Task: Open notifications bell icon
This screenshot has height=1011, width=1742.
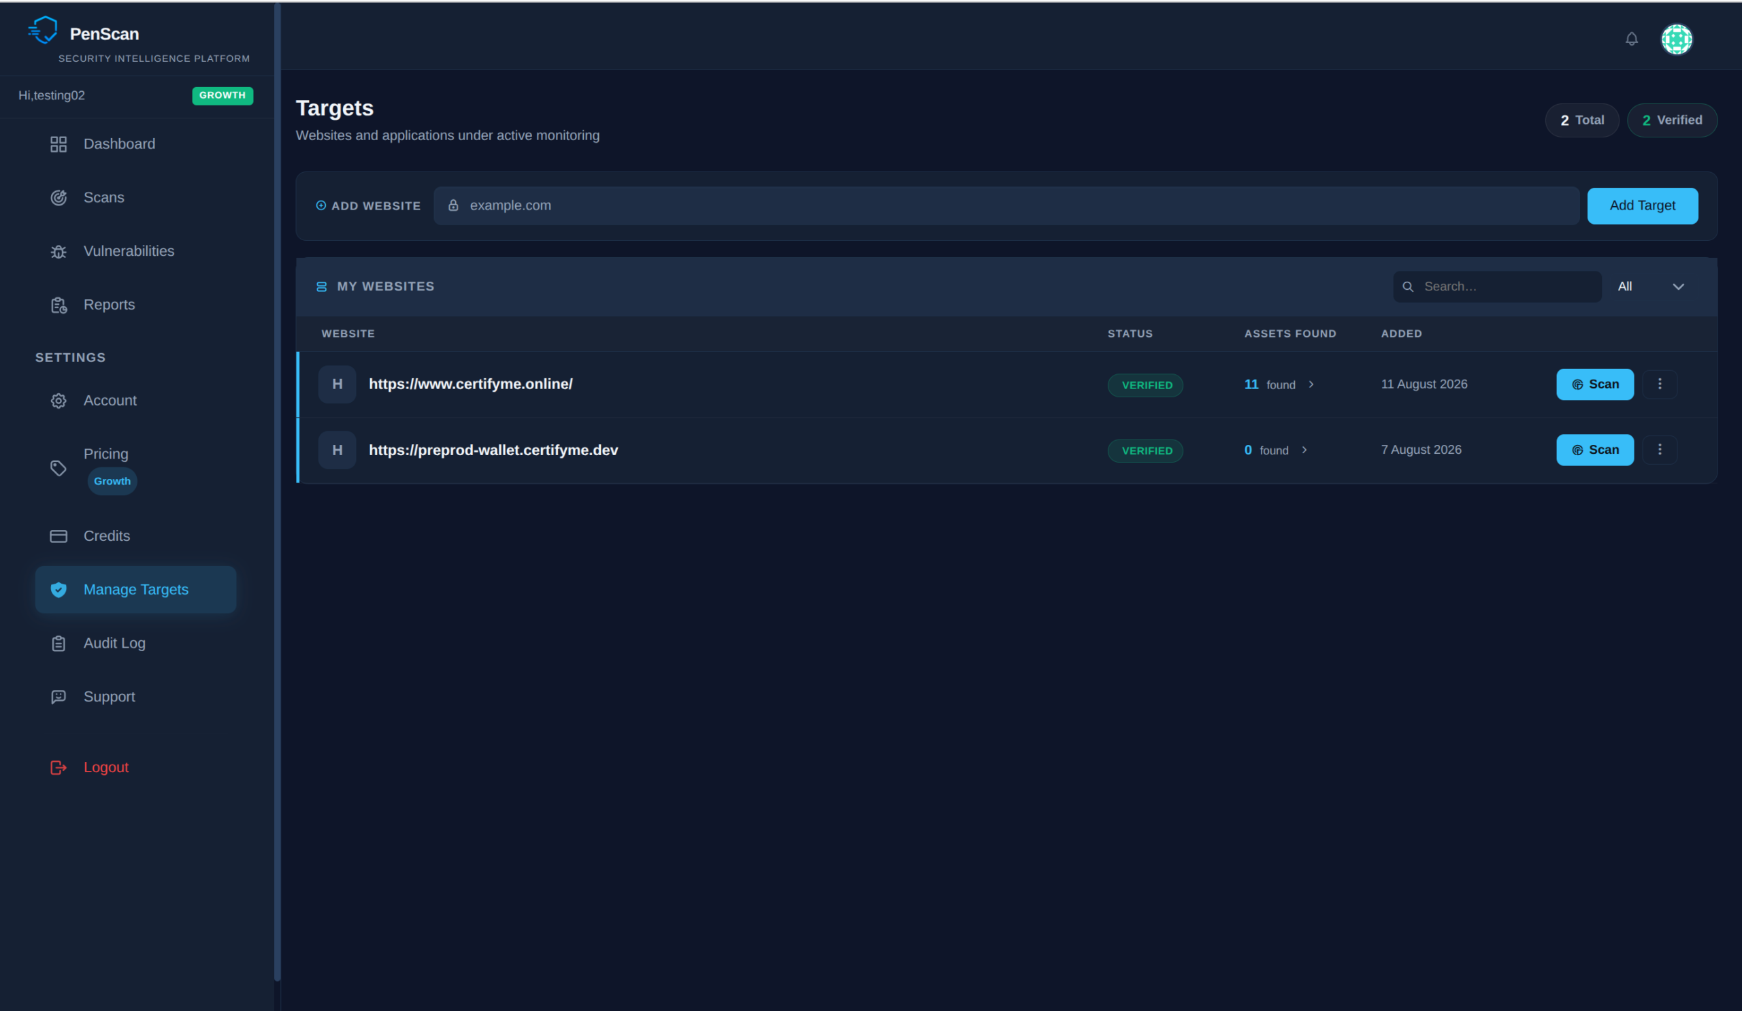Action: pos(1631,39)
